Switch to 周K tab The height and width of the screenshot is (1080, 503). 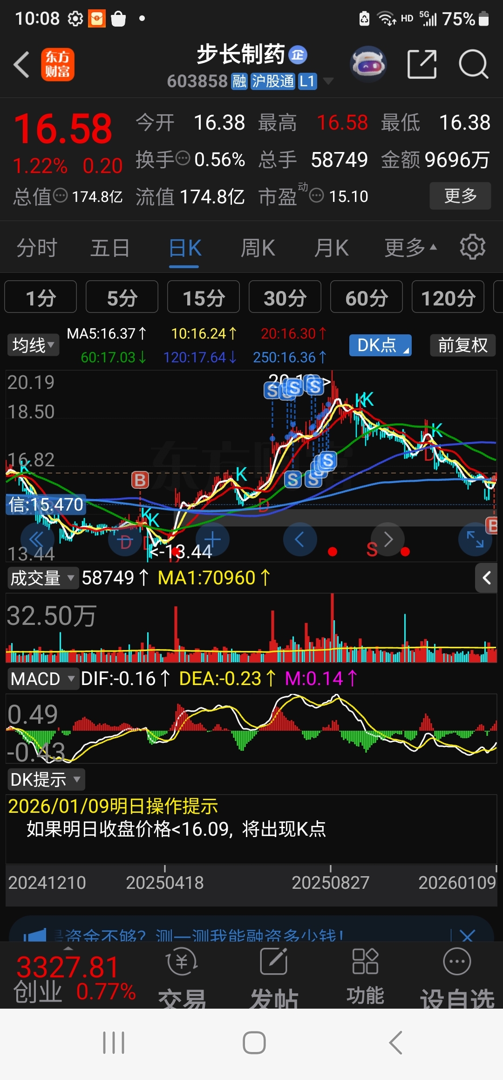click(x=258, y=248)
